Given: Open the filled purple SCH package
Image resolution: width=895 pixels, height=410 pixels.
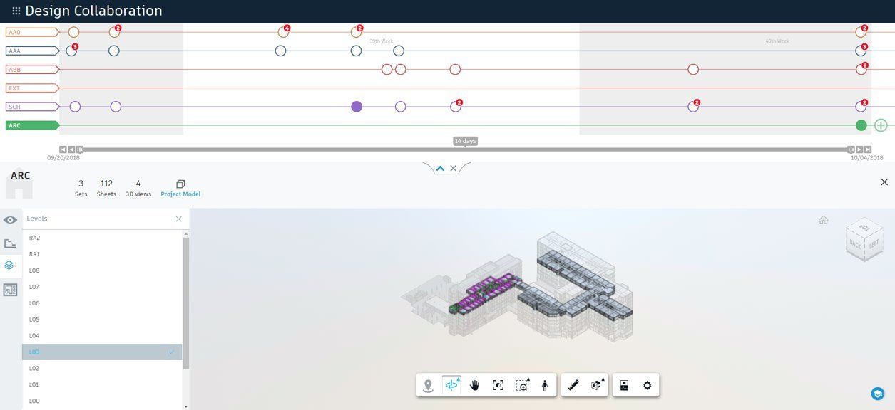Looking at the screenshot, I should coord(357,107).
